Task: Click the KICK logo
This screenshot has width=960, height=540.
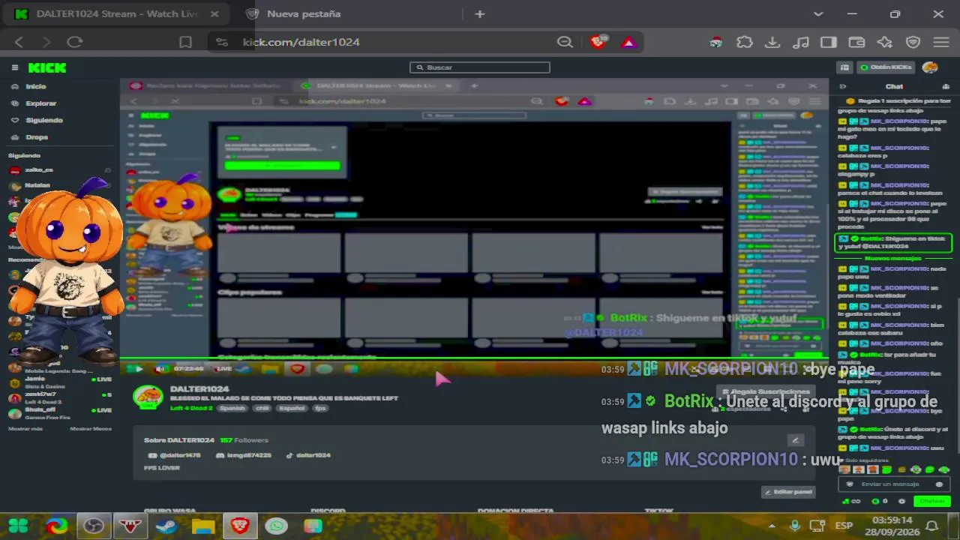Action: tap(47, 67)
